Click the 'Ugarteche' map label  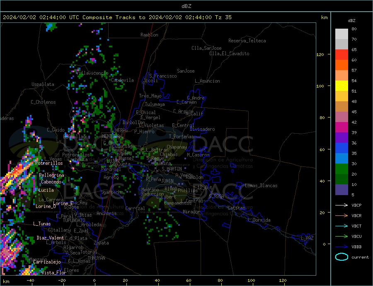[112, 193]
